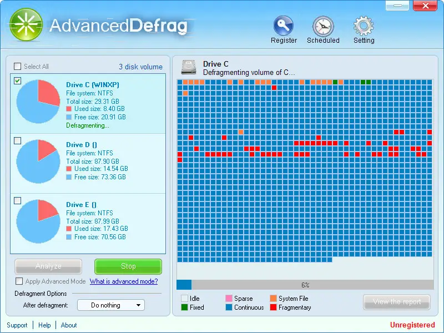Check the Drive D checkbox
The image size is (444, 333).
click(18, 141)
